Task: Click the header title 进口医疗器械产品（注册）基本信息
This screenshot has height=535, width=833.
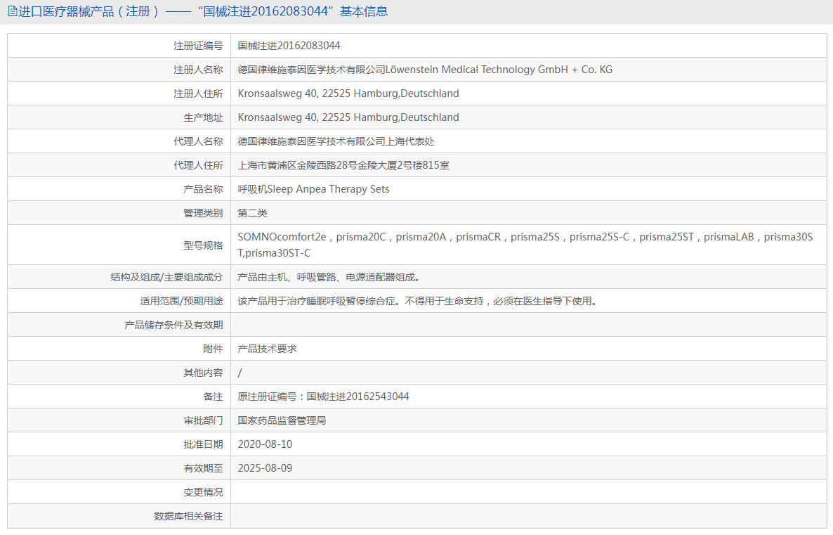Action: click(203, 11)
